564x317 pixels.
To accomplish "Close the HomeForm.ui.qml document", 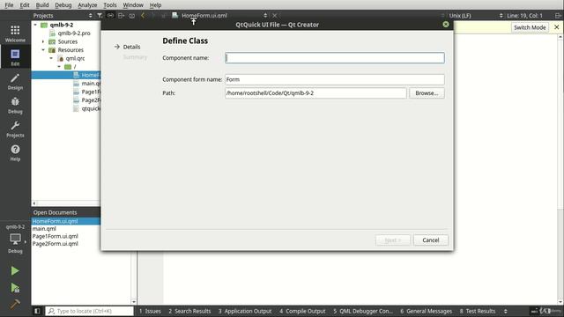I will point(274,16).
